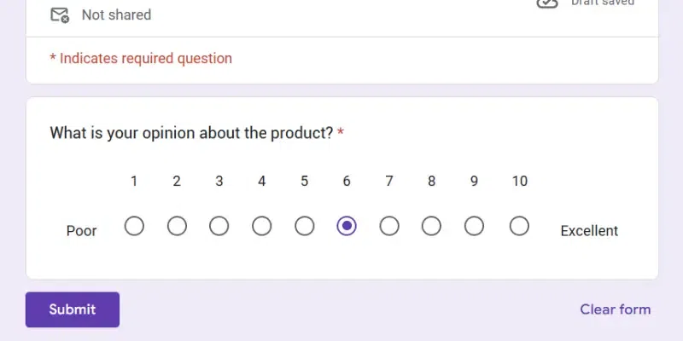Viewport: 683px width, 341px height.
Task: Click the Draft saved status text
Action: (603, 3)
